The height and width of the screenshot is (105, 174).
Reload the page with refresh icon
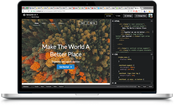click(x=29, y=11)
